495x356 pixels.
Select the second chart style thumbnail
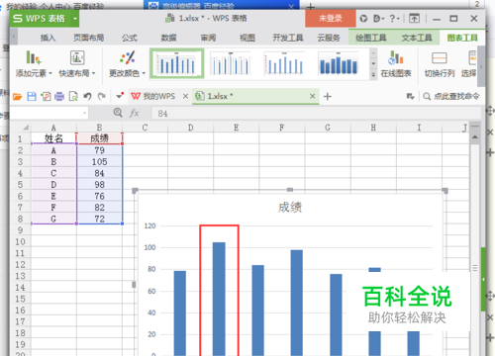pos(231,63)
